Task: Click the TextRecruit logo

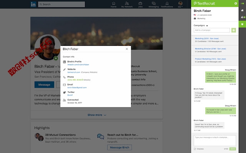Action: pos(204,3)
